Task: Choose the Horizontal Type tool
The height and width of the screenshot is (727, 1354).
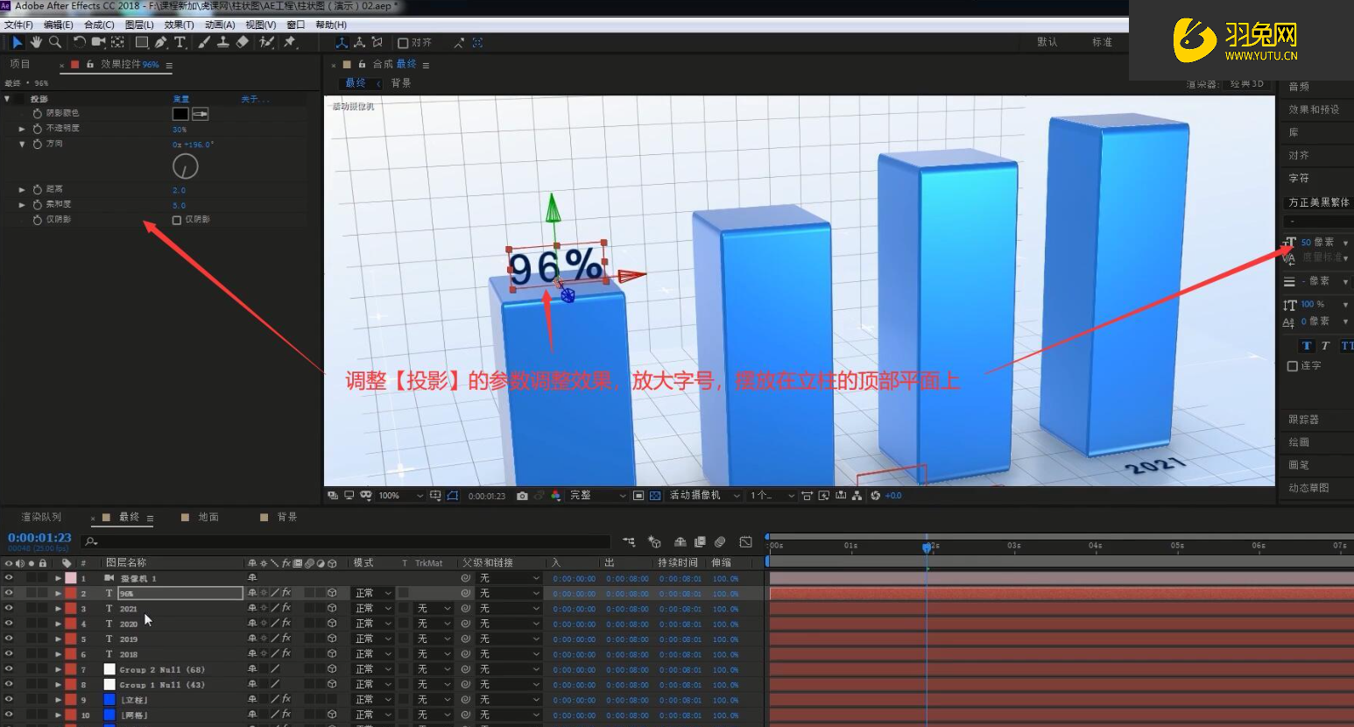Action: (180, 42)
